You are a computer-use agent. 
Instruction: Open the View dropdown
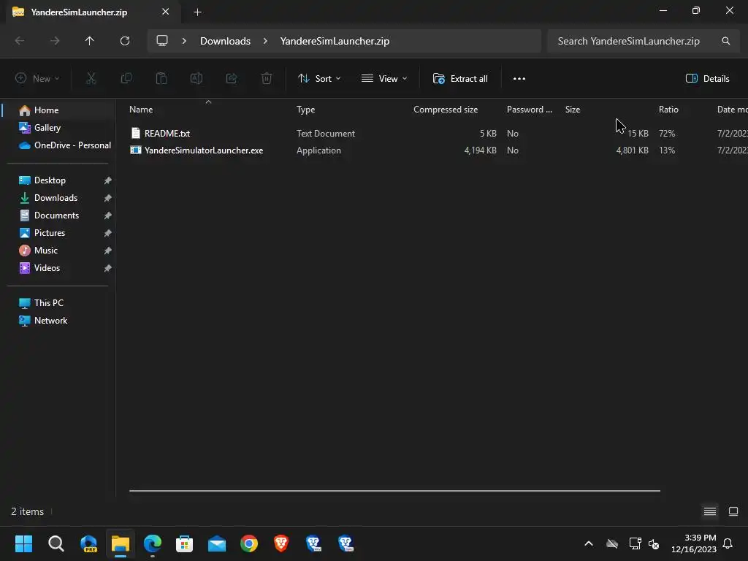click(384, 79)
